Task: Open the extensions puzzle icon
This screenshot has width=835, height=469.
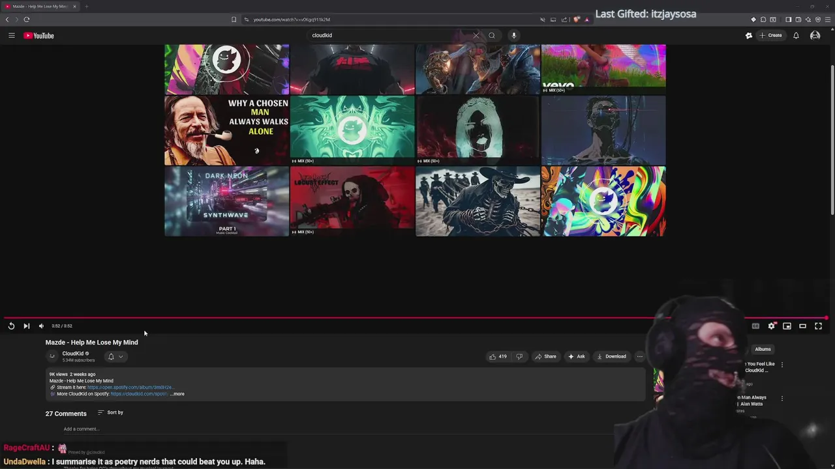Action: (x=763, y=20)
